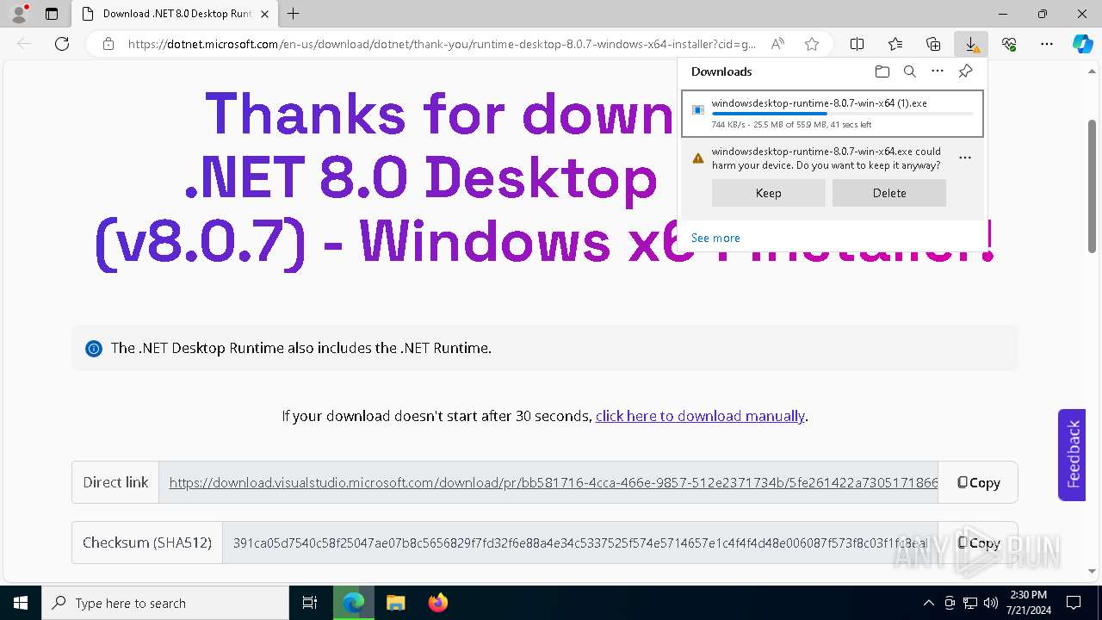This screenshot has width=1102, height=620.
Task: Open Task View on taskbar
Action: coord(310,603)
